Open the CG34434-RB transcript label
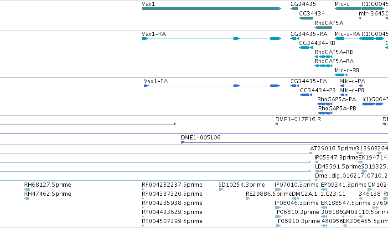388x228 pixels. click(x=317, y=43)
